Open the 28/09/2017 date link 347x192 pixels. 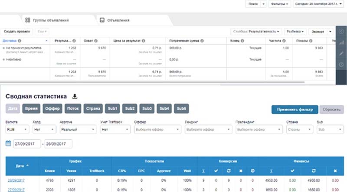tap(16, 180)
